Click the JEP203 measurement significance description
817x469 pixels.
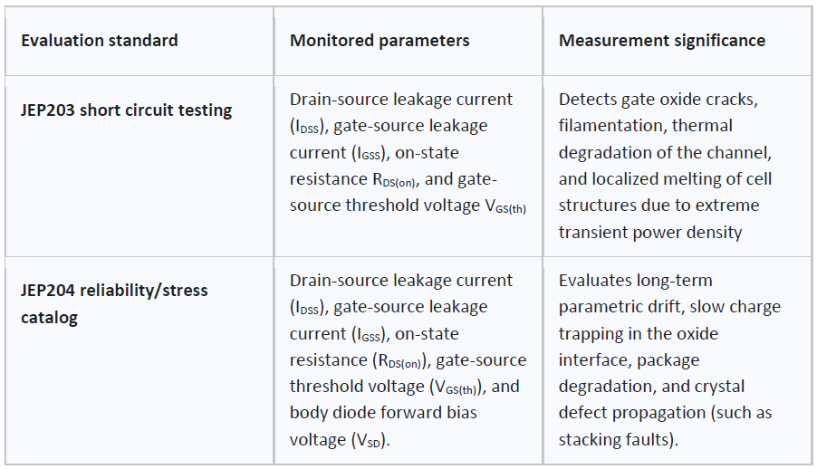point(665,166)
